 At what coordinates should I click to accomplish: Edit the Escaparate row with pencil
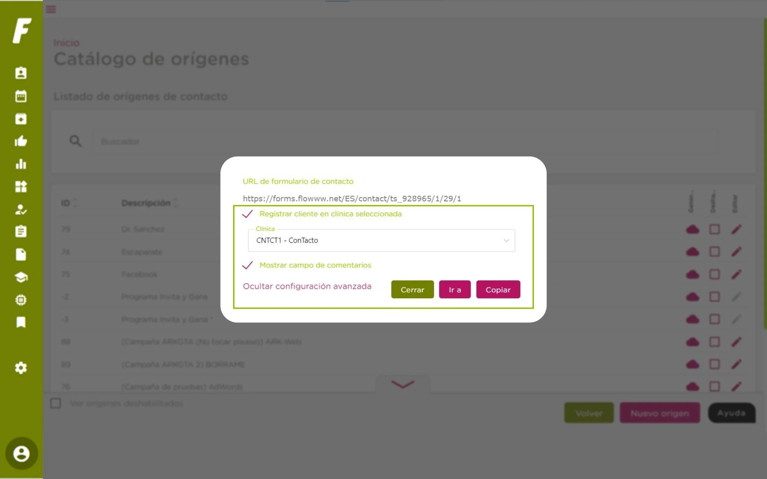tap(736, 252)
